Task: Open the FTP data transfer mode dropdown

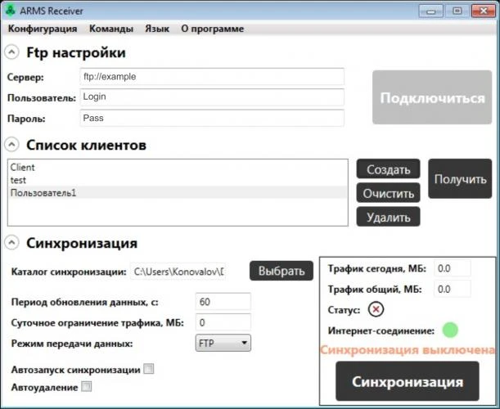Action: click(x=223, y=343)
